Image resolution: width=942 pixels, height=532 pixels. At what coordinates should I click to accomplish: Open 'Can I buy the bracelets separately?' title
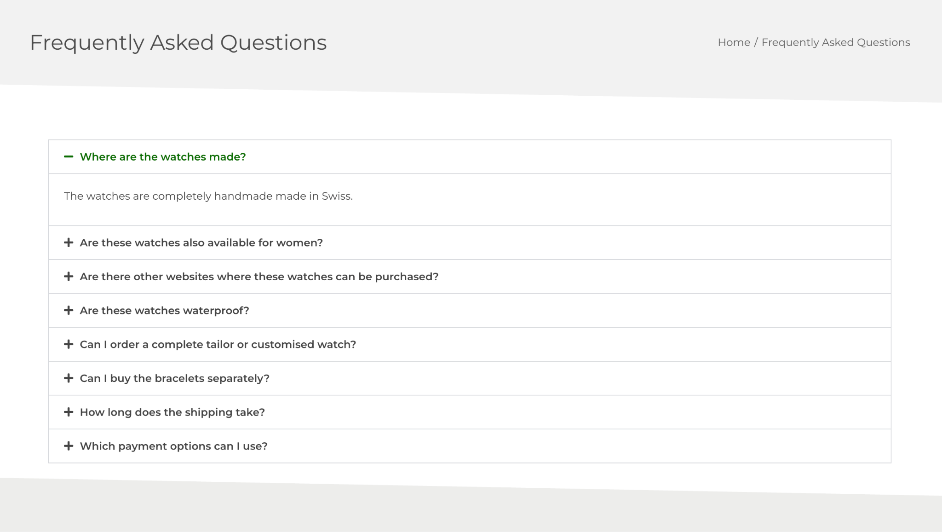(x=174, y=378)
